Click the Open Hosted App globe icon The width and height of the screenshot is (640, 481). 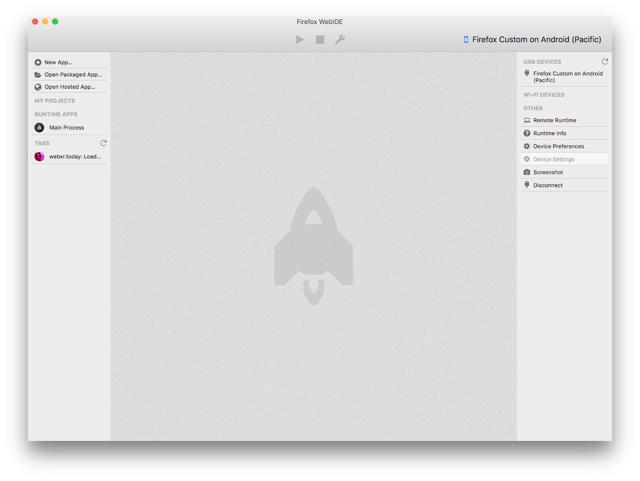[x=38, y=87]
